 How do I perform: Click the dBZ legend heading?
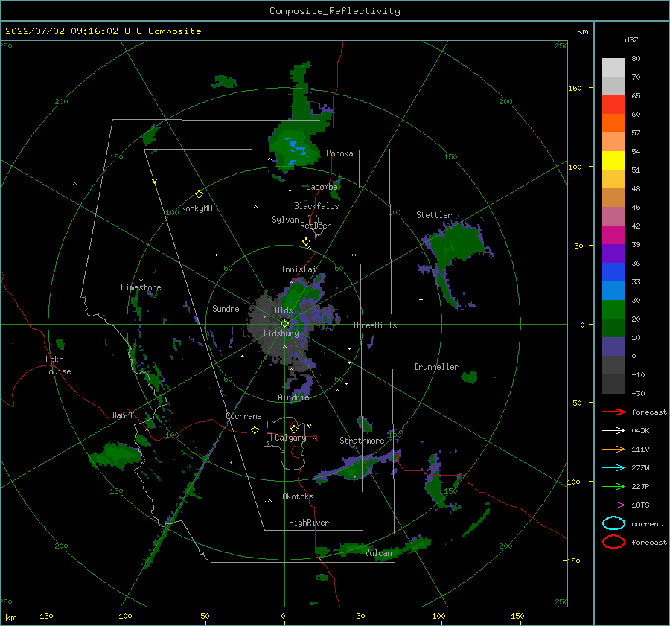(631, 39)
